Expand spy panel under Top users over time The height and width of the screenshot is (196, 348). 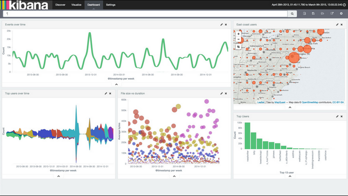coord(59,176)
